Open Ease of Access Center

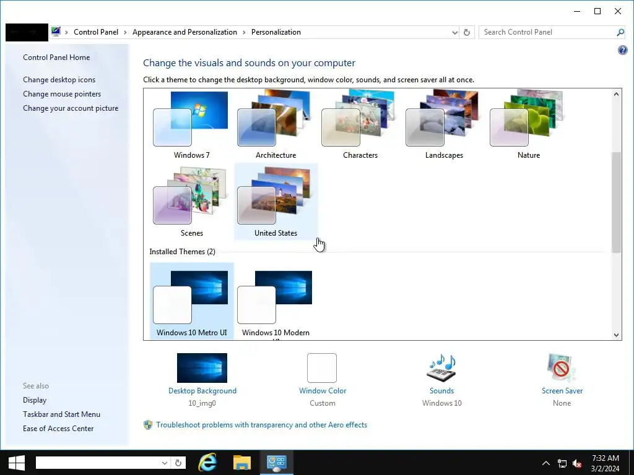point(58,428)
